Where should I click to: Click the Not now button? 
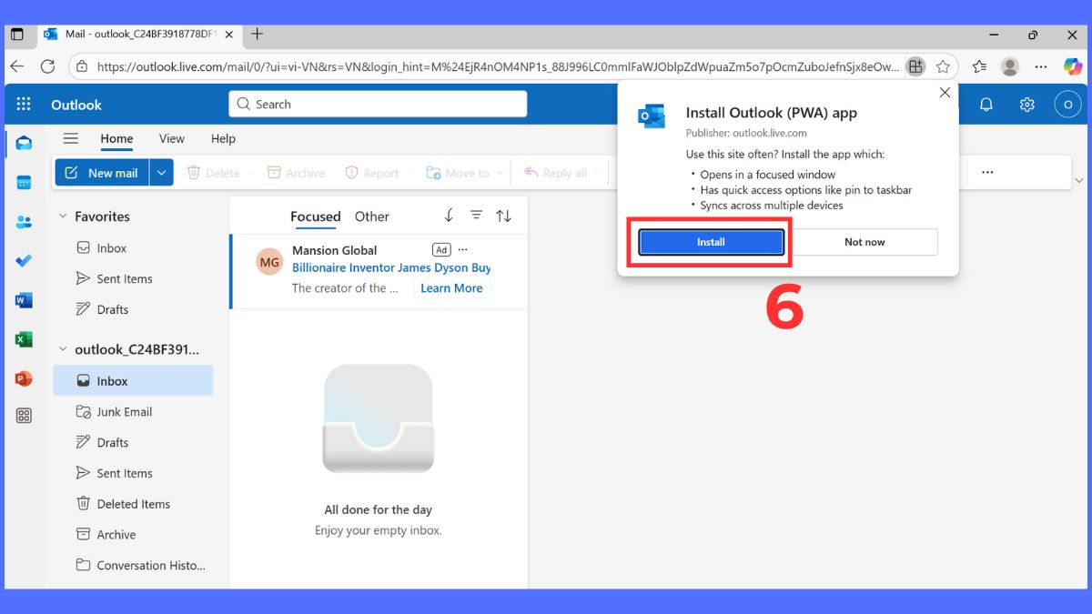(x=864, y=242)
